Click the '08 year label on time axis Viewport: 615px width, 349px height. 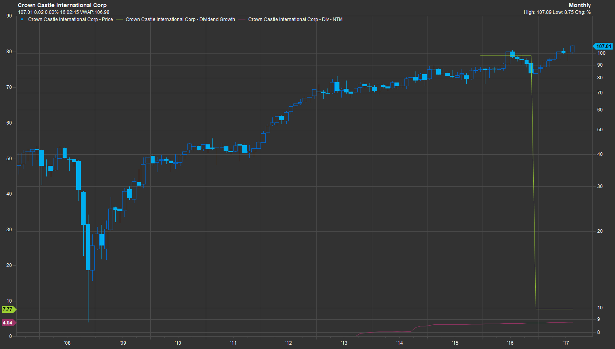click(67, 343)
